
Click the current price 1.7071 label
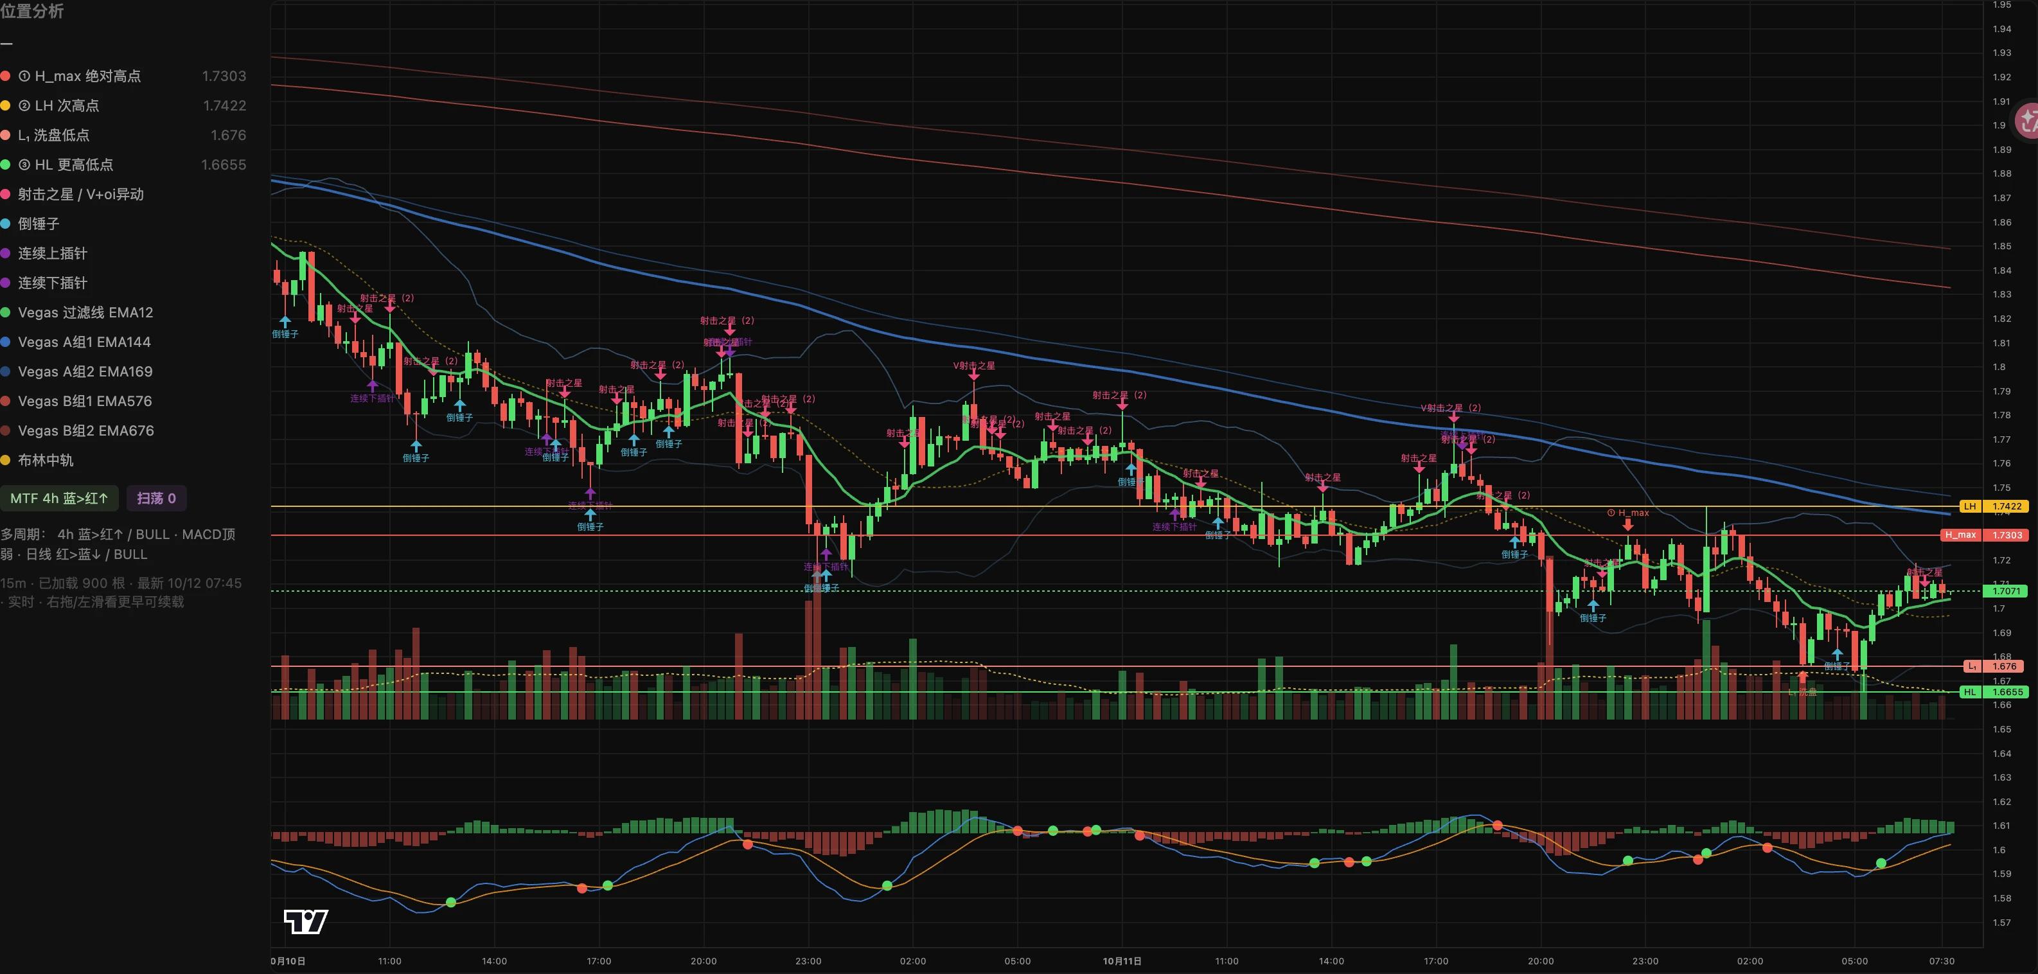pyautogui.click(x=2006, y=591)
